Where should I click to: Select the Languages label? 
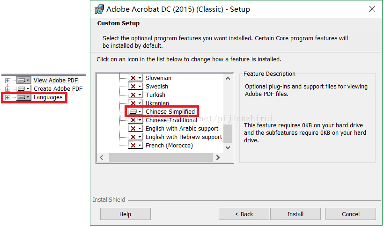pyautogui.click(x=48, y=97)
